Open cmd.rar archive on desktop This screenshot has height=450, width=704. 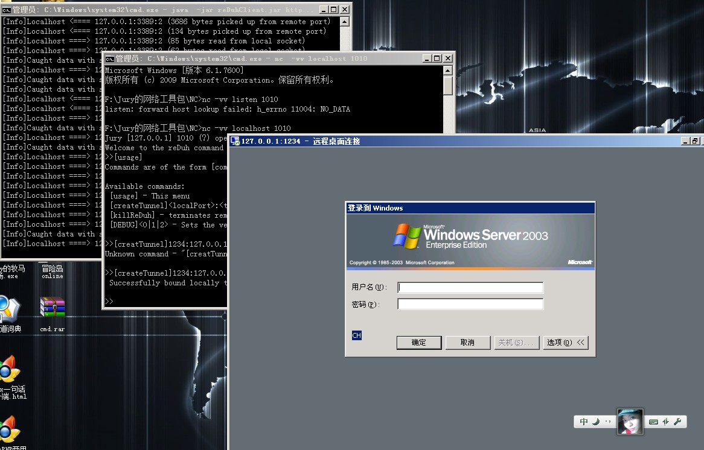[52, 314]
